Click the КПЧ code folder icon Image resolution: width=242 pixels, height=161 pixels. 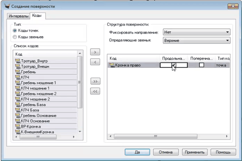click(18, 77)
